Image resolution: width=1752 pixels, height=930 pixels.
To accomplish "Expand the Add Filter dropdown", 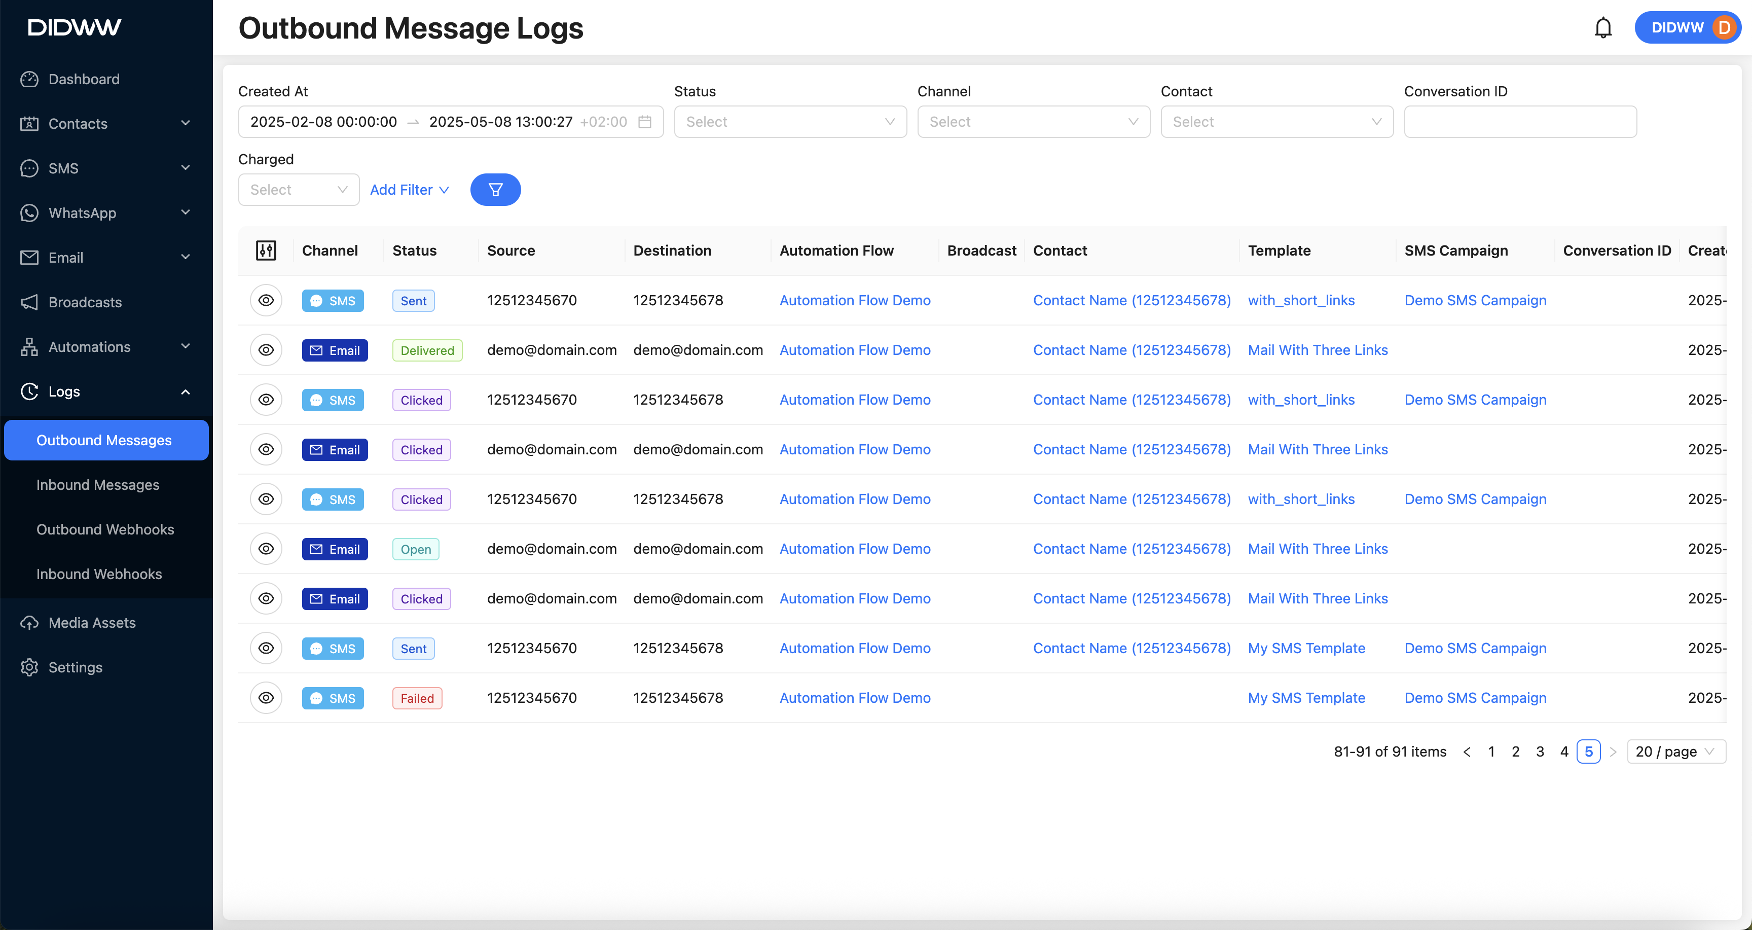I will [410, 190].
